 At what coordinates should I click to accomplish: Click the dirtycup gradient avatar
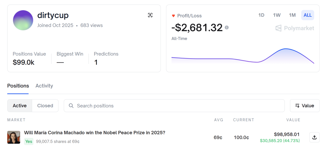[x=23, y=20]
